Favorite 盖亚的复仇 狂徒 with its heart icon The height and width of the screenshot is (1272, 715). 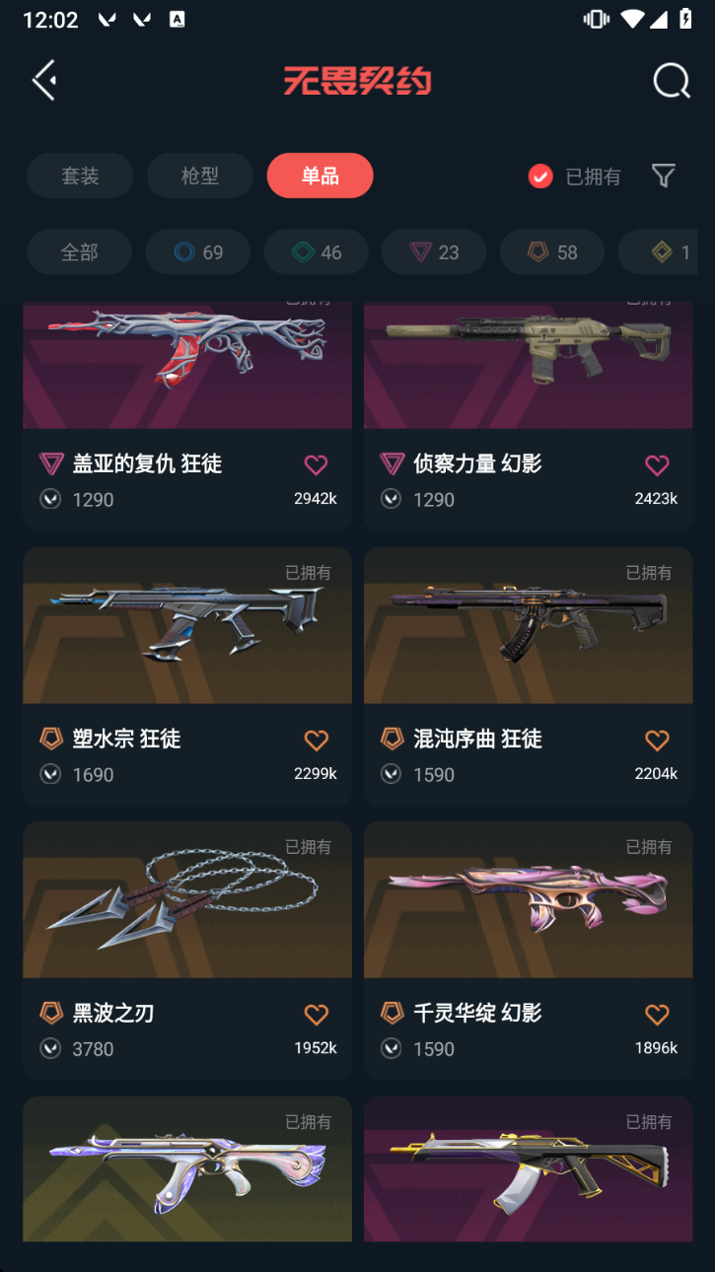316,464
